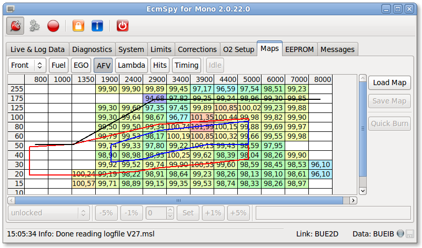Open the gears settings toolbar icon
The image size is (422, 248).
tap(34, 26)
